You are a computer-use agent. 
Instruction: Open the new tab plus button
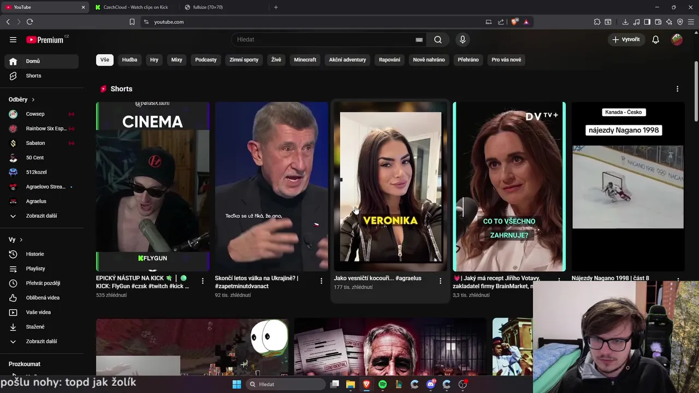[x=276, y=7]
